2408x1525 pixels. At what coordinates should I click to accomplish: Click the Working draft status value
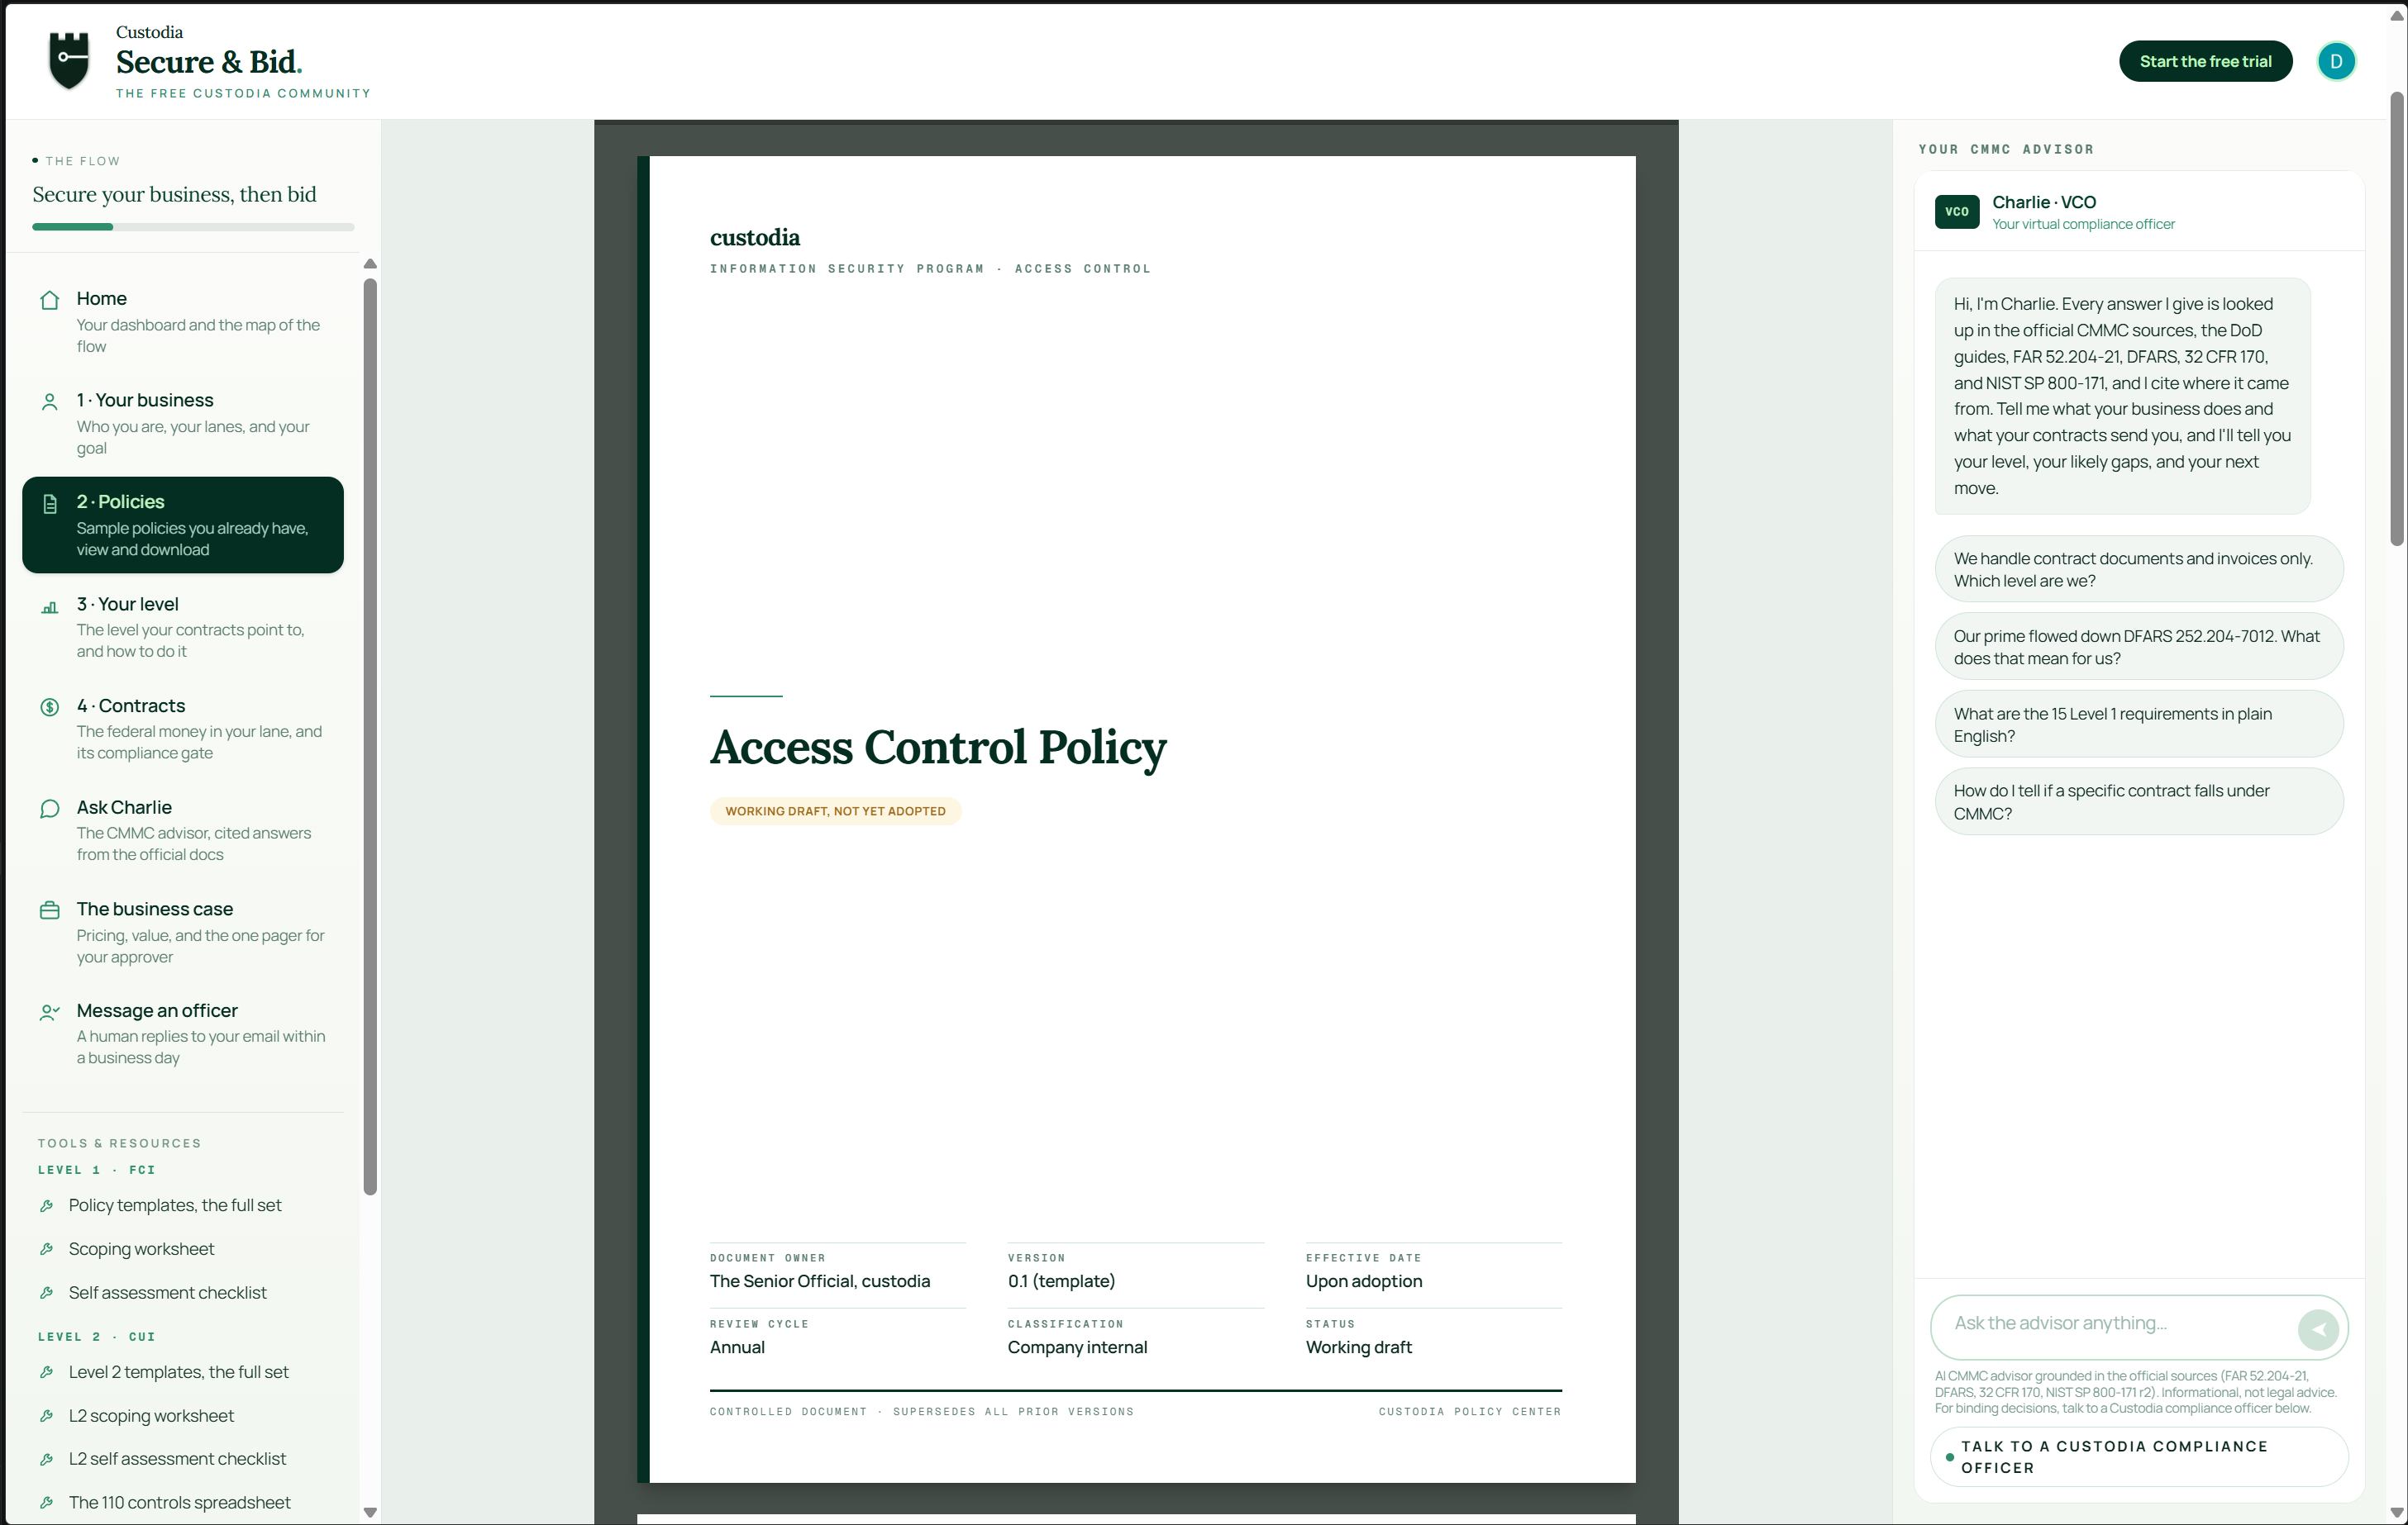[1358, 1347]
